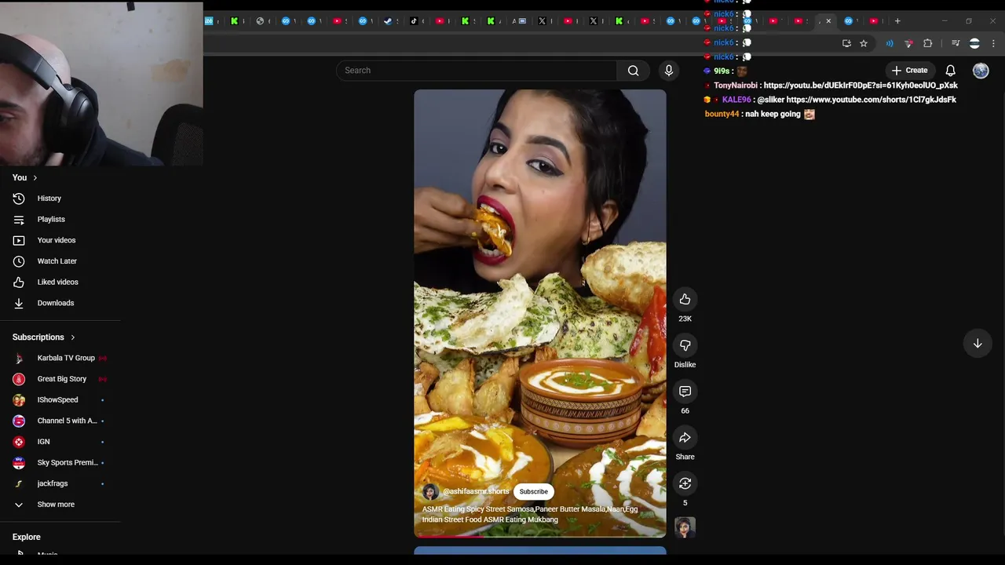Click the search magnifier button
The width and height of the screenshot is (1005, 565).
click(633, 71)
